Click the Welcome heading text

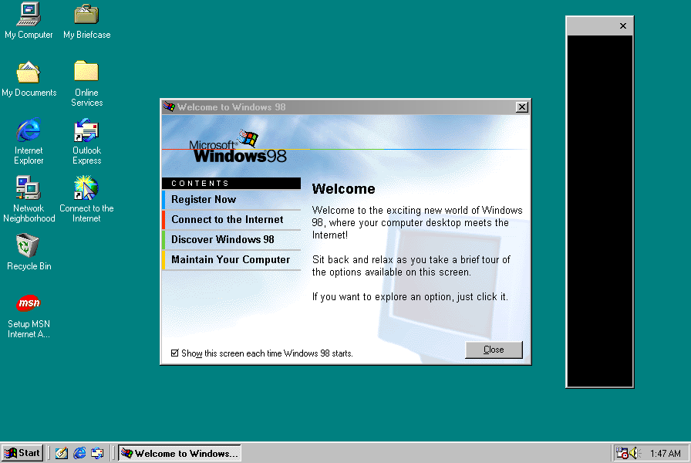[x=343, y=189]
